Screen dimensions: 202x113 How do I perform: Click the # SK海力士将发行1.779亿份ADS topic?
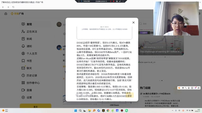coord(155,94)
